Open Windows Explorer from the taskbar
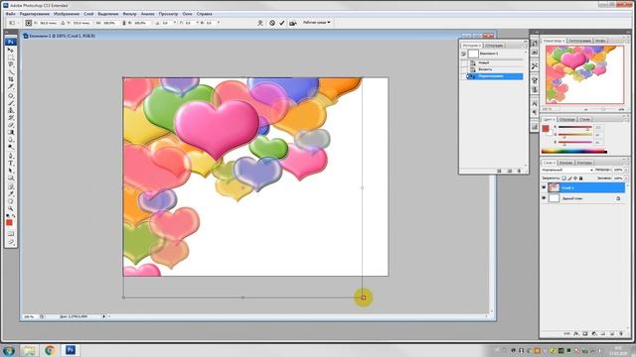 [x=29, y=350]
